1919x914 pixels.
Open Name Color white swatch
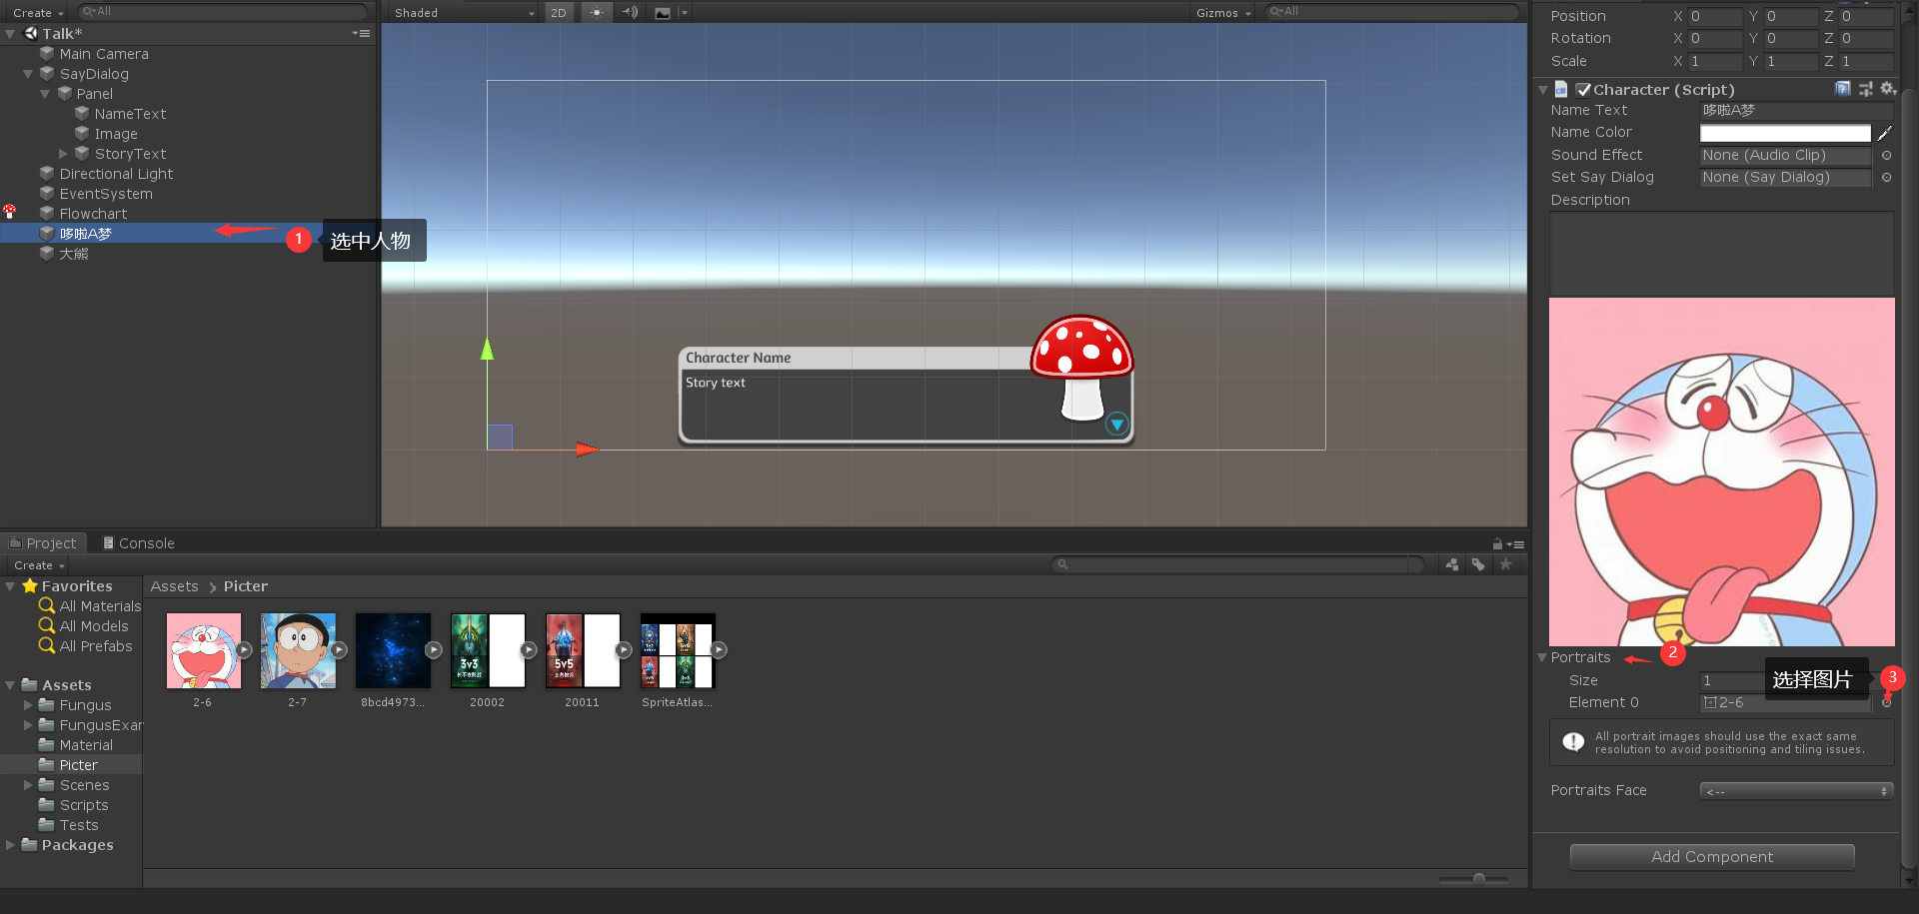1785,133
